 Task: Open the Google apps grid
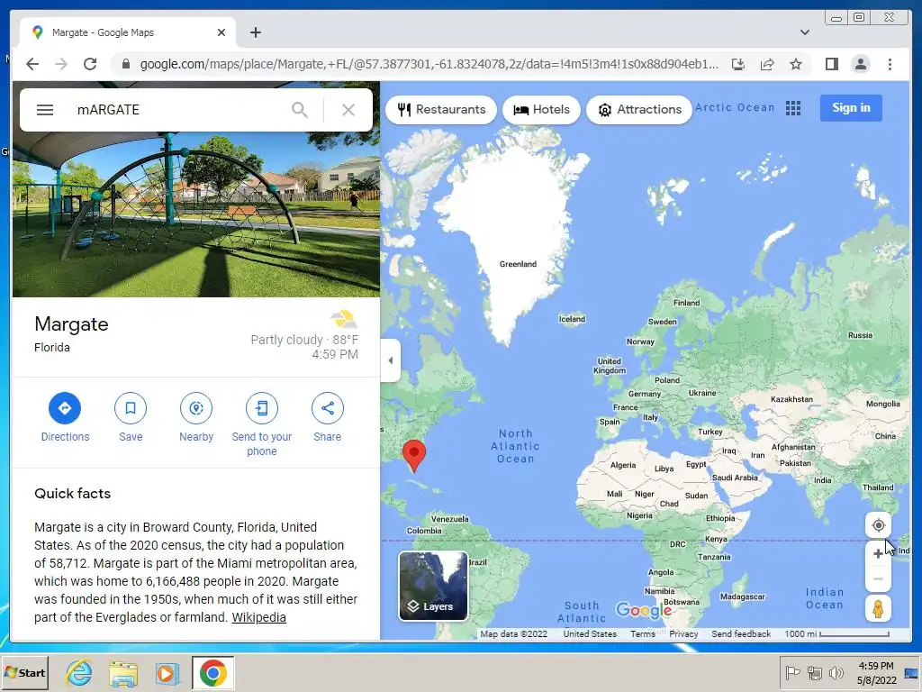pos(793,108)
